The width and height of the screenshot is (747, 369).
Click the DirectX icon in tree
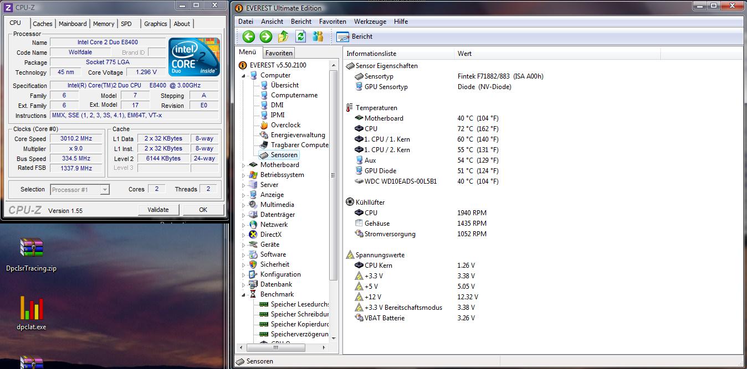coord(254,235)
